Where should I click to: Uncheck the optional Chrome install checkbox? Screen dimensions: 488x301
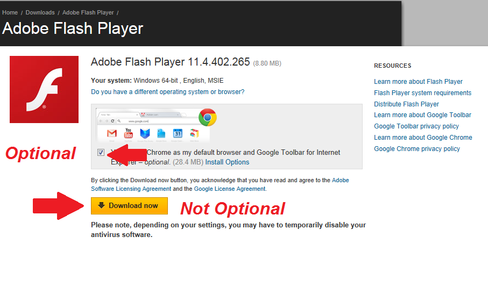coord(101,152)
